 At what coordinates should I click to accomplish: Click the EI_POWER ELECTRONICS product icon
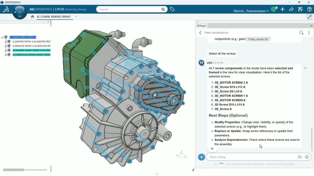click(x=9, y=55)
